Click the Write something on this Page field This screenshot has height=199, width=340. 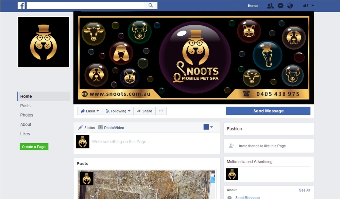154,142
